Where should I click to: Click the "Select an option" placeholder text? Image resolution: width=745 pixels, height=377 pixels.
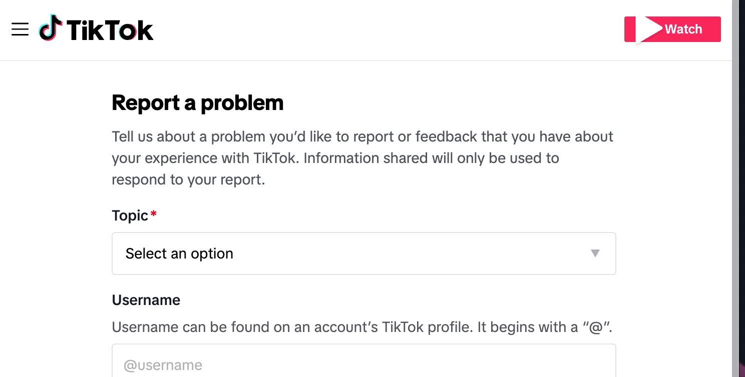[179, 253]
